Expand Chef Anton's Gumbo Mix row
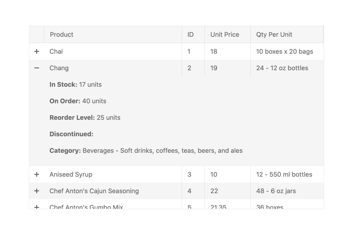 (37, 206)
